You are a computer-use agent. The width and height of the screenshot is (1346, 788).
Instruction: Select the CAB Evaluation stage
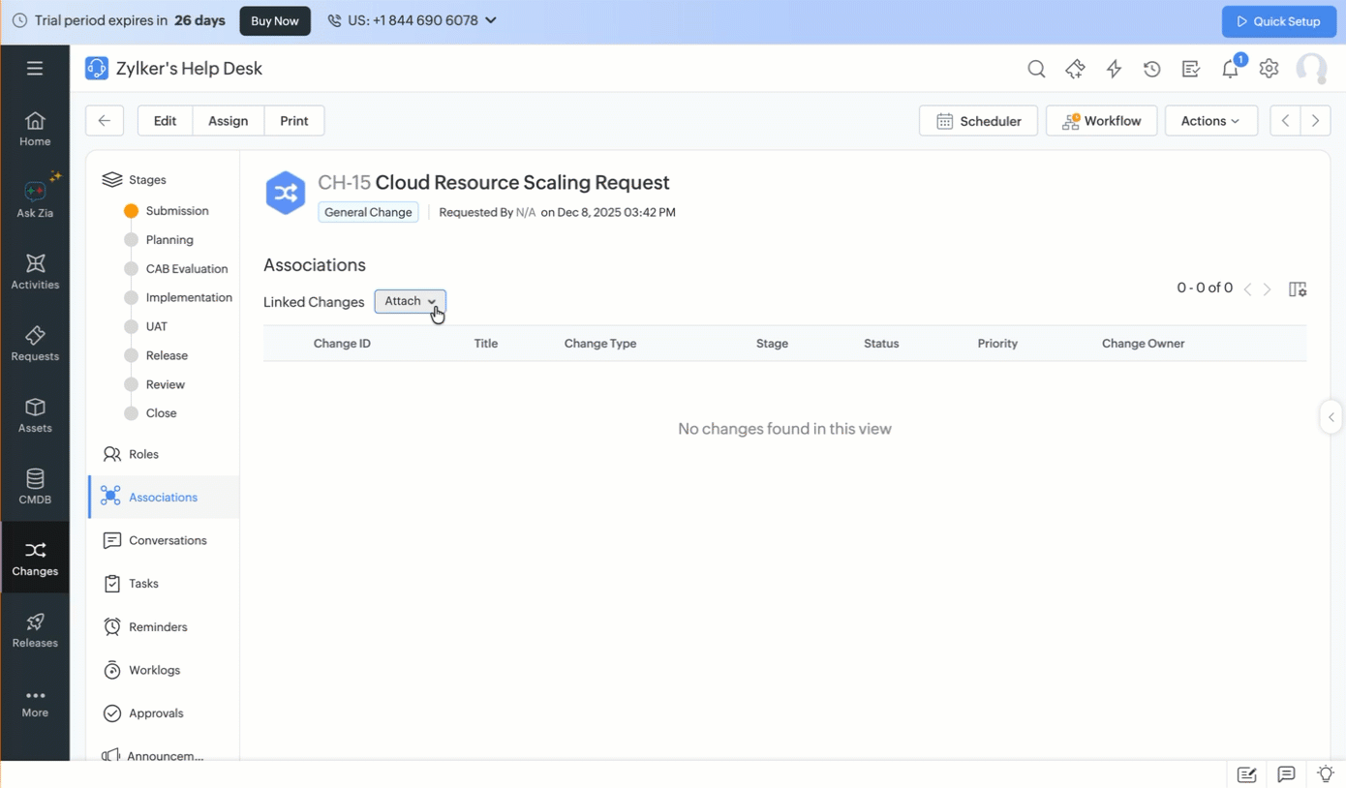[x=186, y=269]
